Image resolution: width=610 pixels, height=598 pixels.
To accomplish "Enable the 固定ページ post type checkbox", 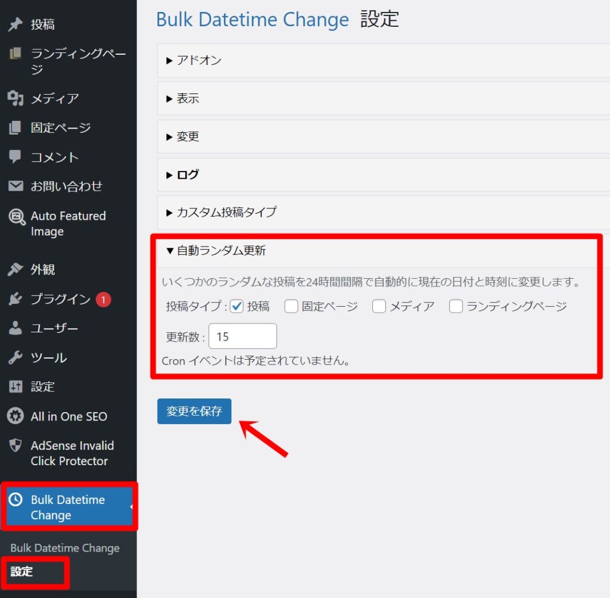I will (291, 306).
